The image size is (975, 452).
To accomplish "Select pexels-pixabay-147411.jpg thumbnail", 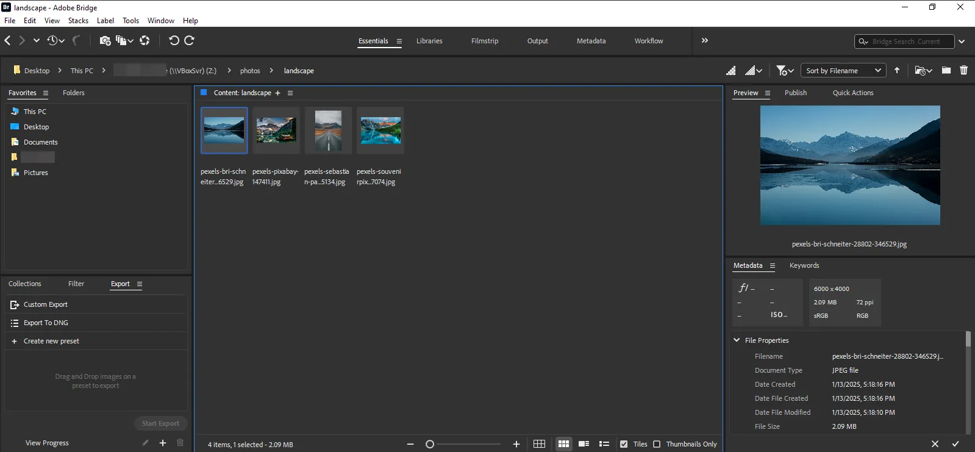I will [x=276, y=131].
